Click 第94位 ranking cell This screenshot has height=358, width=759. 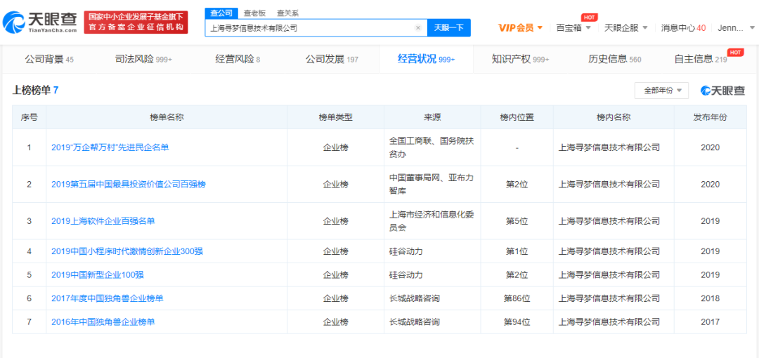click(x=517, y=321)
